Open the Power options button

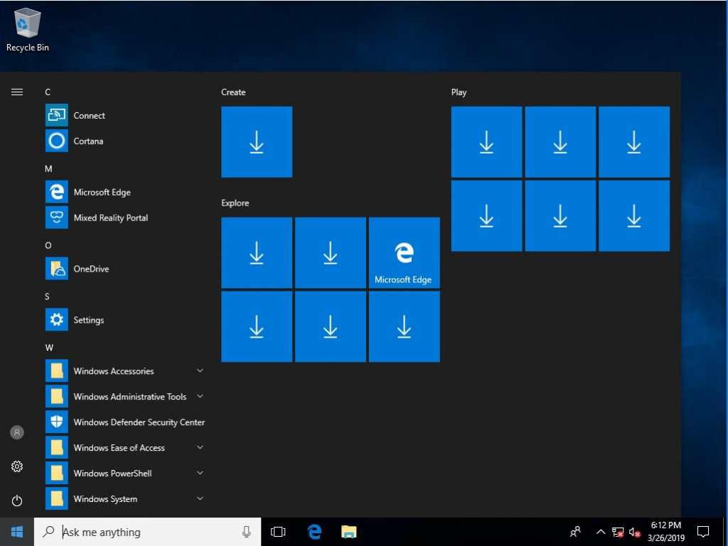tap(17, 500)
